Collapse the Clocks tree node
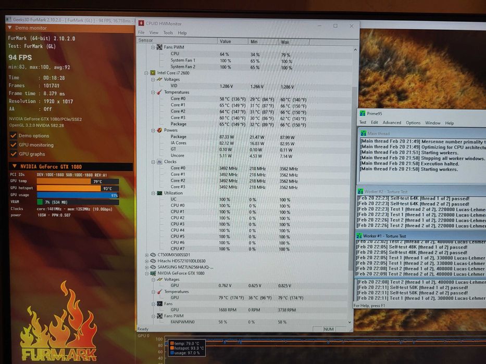The height and width of the screenshot is (364, 486). [x=153, y=162]
